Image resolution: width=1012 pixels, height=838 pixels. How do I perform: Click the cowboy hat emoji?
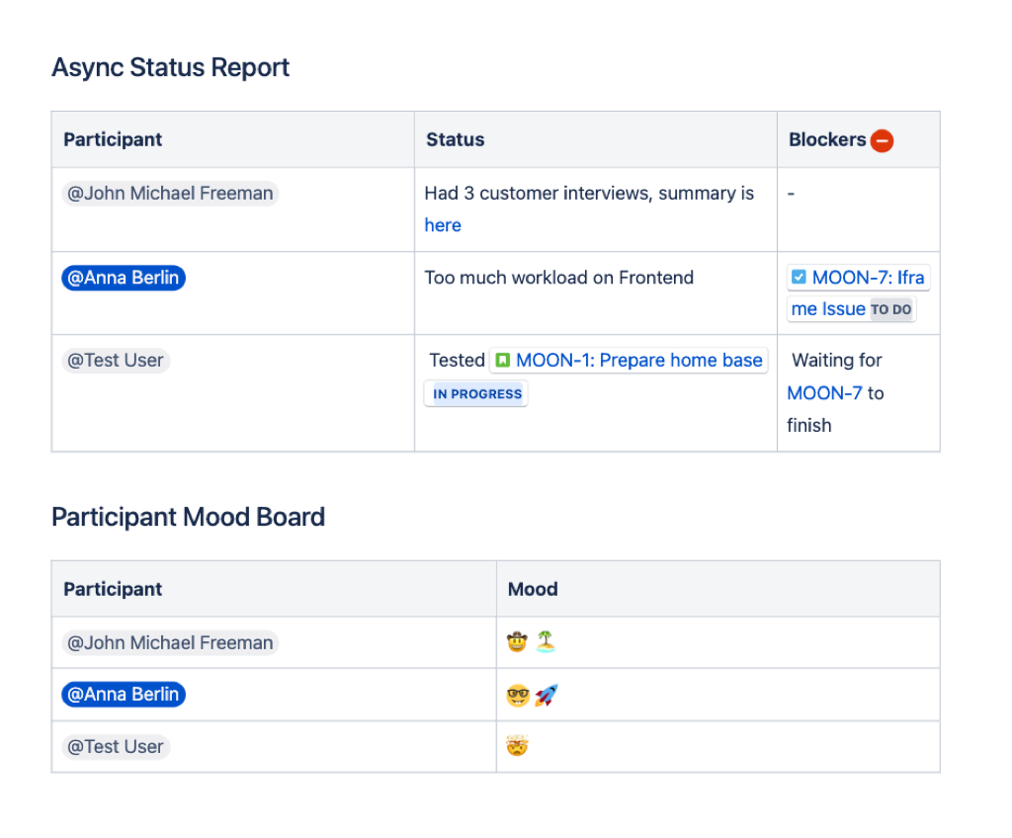(x=517, y=642)
